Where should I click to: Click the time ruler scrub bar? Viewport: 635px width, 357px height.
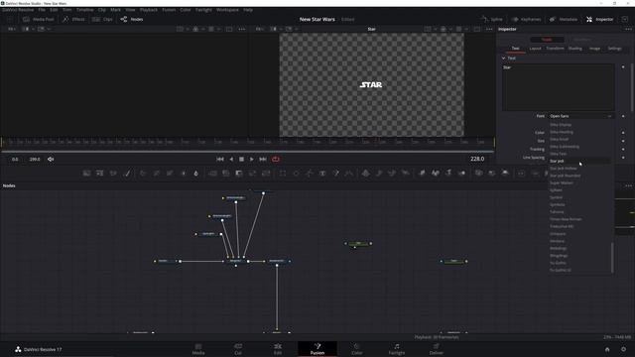[x=247, y=142]
